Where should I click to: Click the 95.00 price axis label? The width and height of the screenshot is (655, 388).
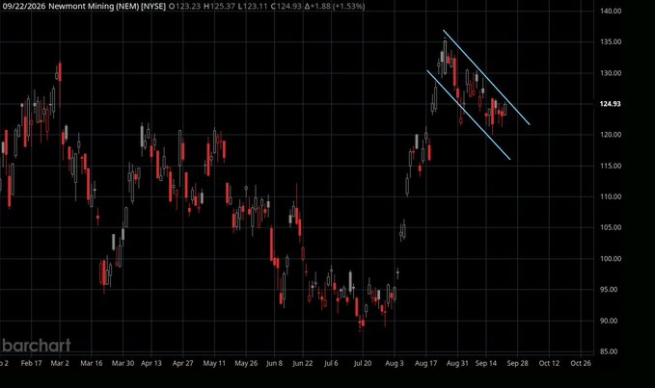[609, 290]
